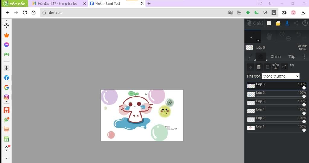Open the games controller sidebar icon
The image size is (309, 163).
[7, 54]
